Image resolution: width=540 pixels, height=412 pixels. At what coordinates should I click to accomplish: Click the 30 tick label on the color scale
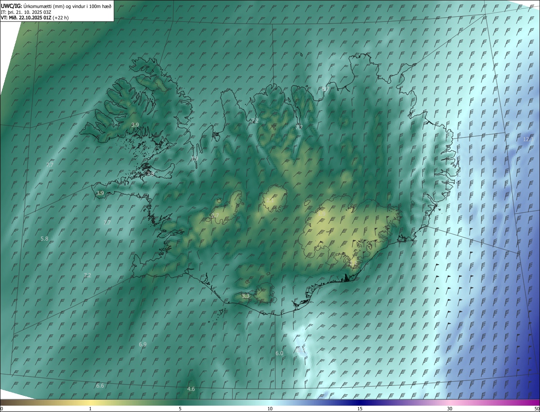(450, 409)
